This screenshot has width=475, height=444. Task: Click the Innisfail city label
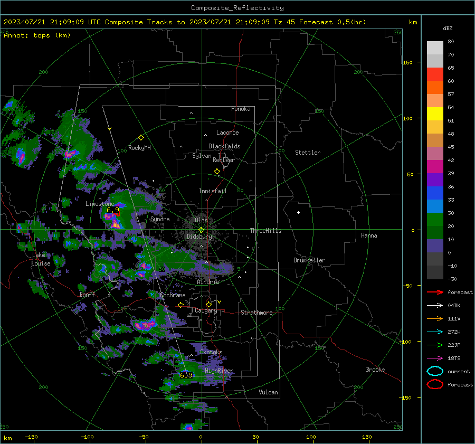pos(213,191)
